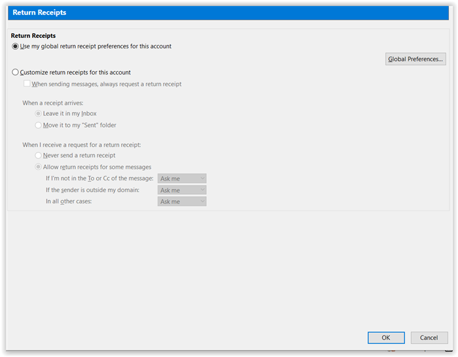Open the 'In all other cases' dropdown
Viewport: 458px width, 357px height.
point(182,201)
